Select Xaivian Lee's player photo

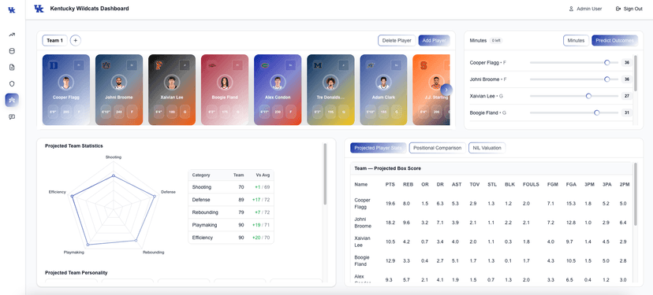[172, 83]
